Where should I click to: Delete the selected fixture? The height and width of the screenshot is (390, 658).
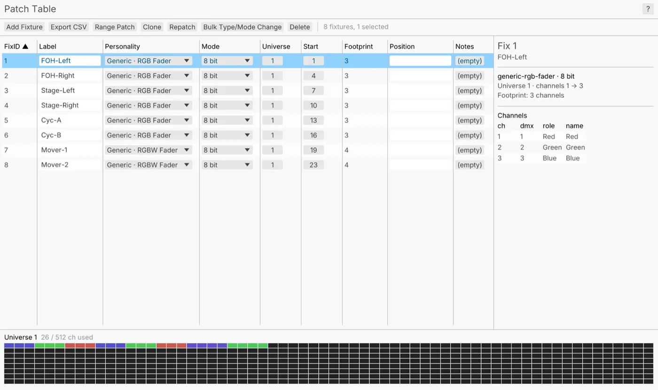click(x=300, y=27)
